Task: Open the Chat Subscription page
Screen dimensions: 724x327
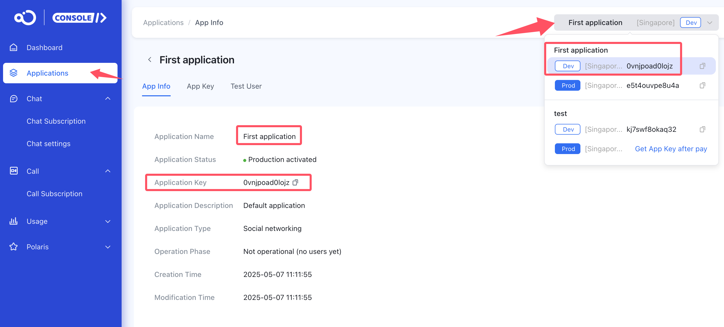Action: coord(56,121)
